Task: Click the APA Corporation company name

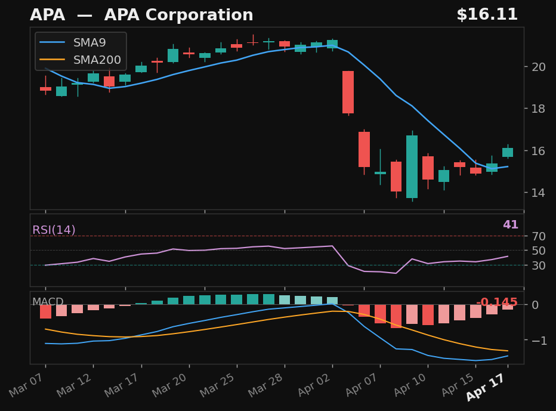Action: click(x=179, y=16)
